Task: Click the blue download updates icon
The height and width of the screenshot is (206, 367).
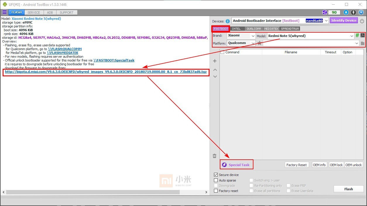Action: coord(346,12)
